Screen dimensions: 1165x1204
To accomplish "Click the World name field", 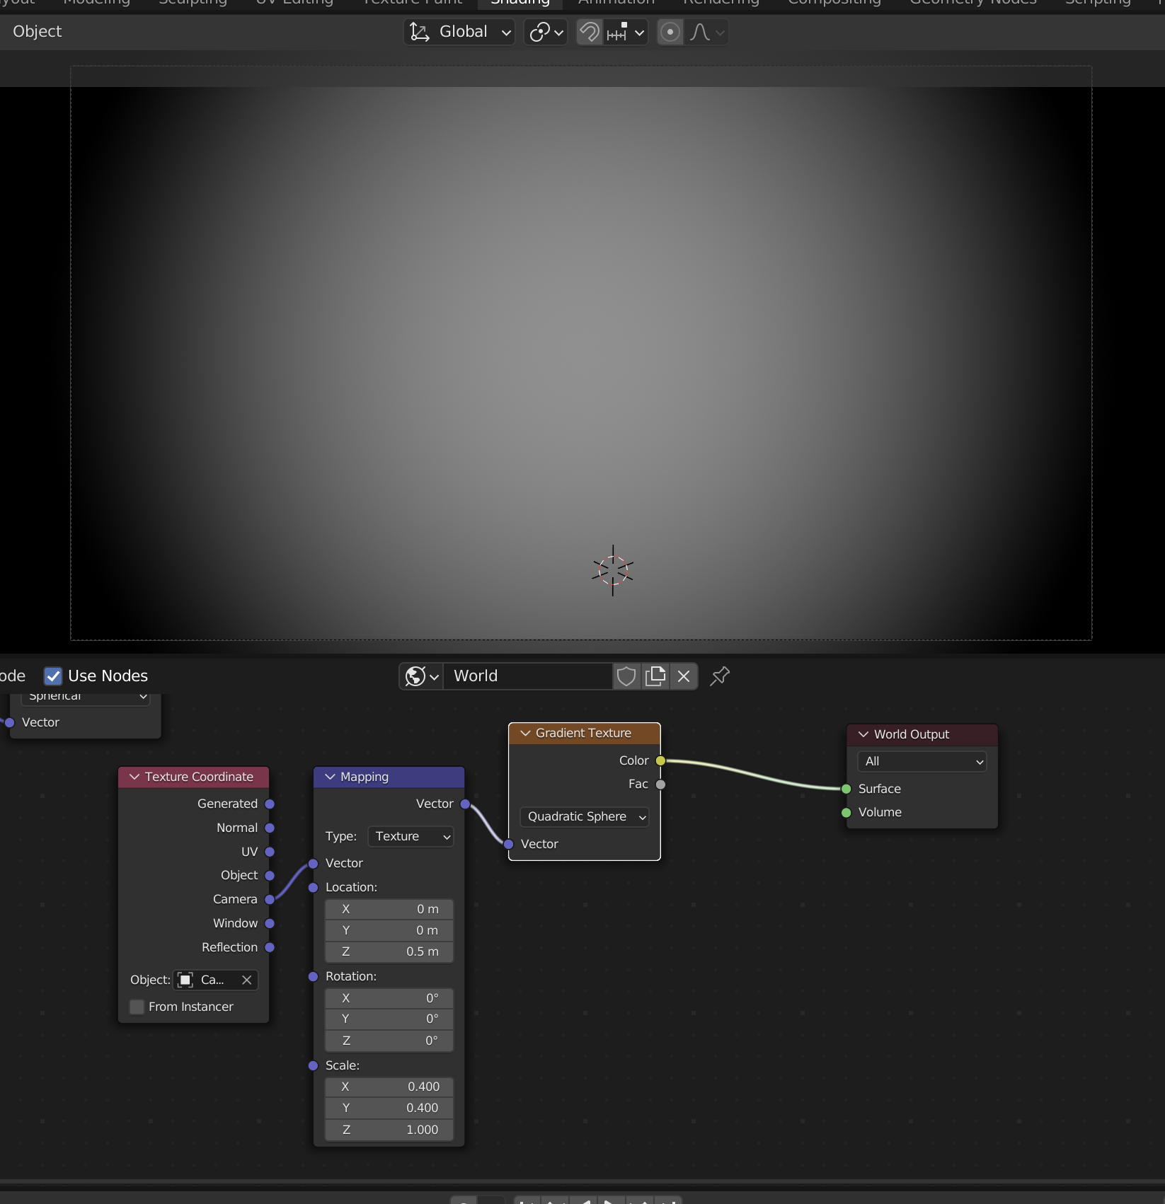I will [527, 676].
